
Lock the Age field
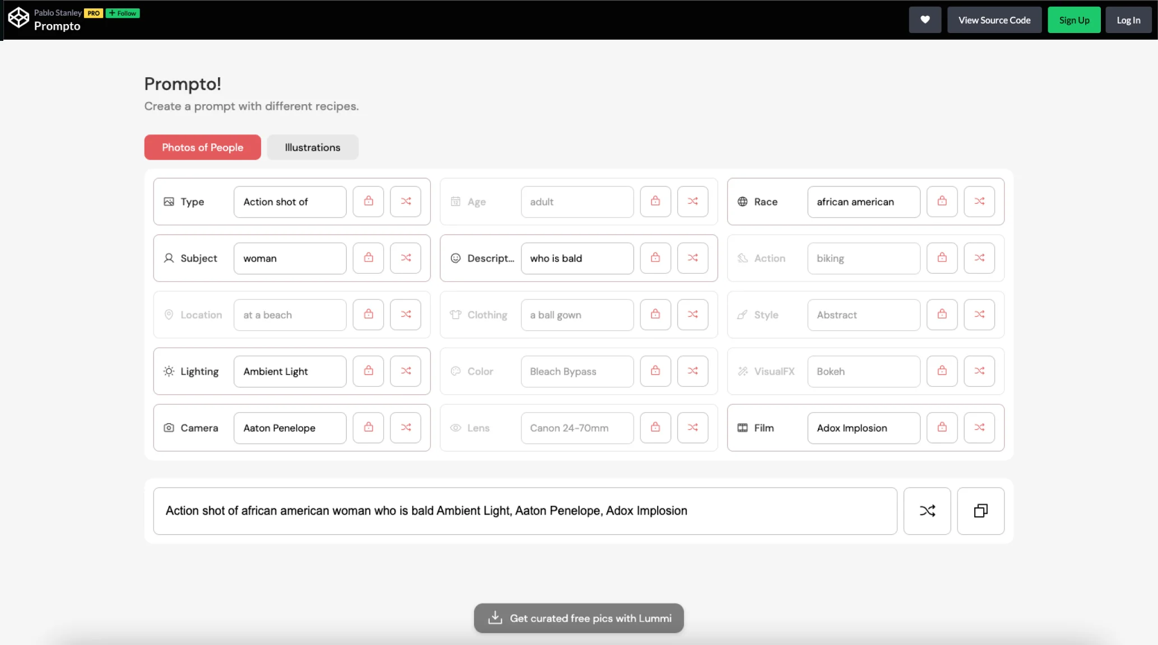655,202
